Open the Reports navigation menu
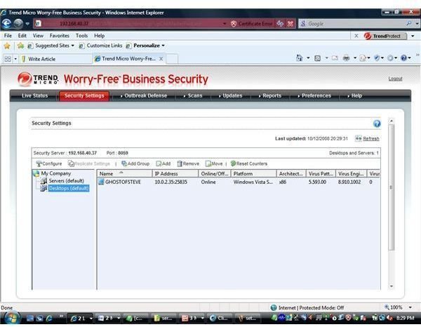The height and width of the screenshot is (327, 421). (x=270, y=95)
